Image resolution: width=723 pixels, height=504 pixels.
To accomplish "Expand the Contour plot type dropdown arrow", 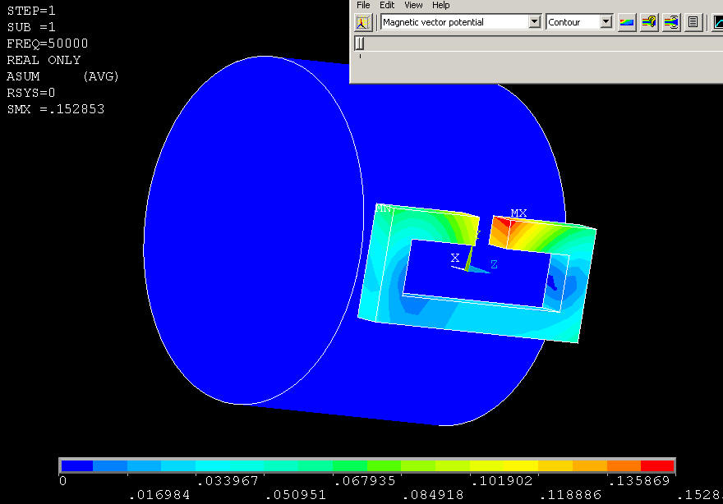I will (606, 22).
